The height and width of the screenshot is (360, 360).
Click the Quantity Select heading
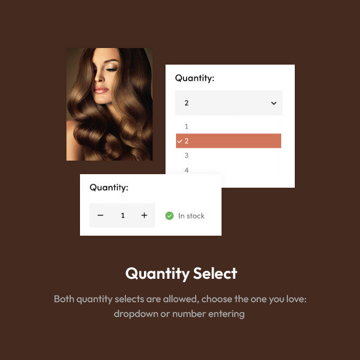click(181, 273)
